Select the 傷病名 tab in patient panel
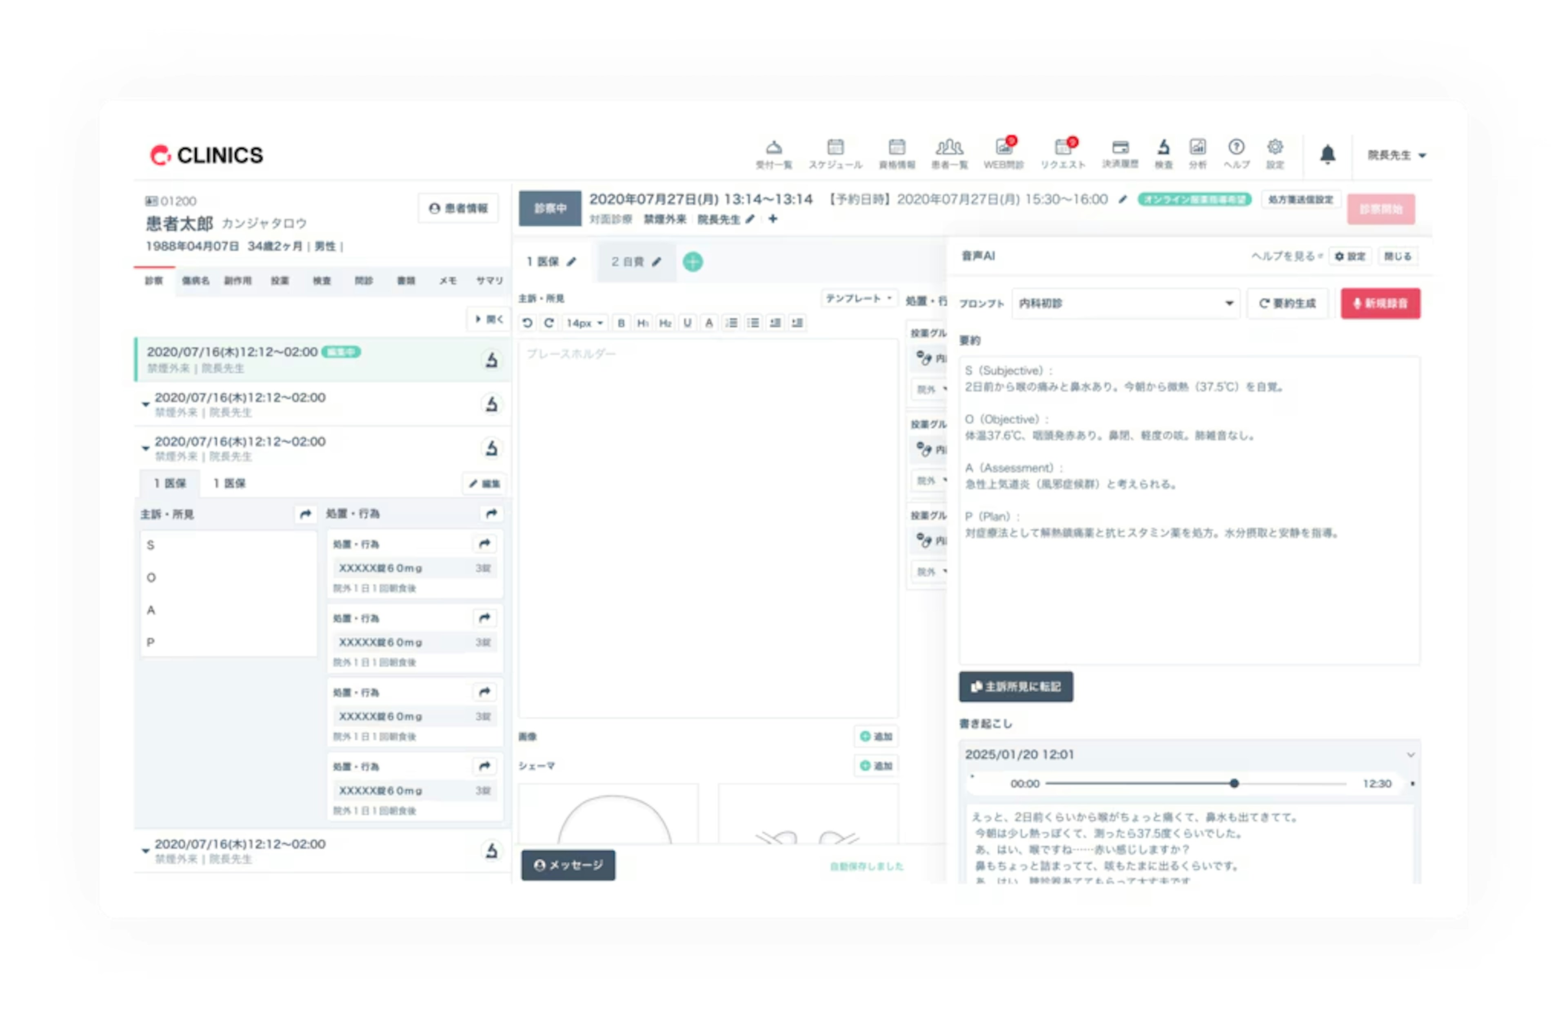1567x1017 pixels. tap(195, 281)
